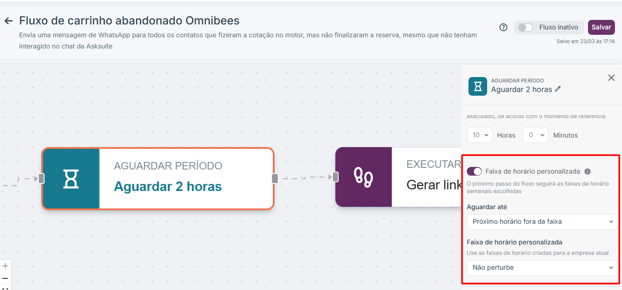Click the Salvar button
This screenshot has height=290, width=622.
tap(601, 27)
